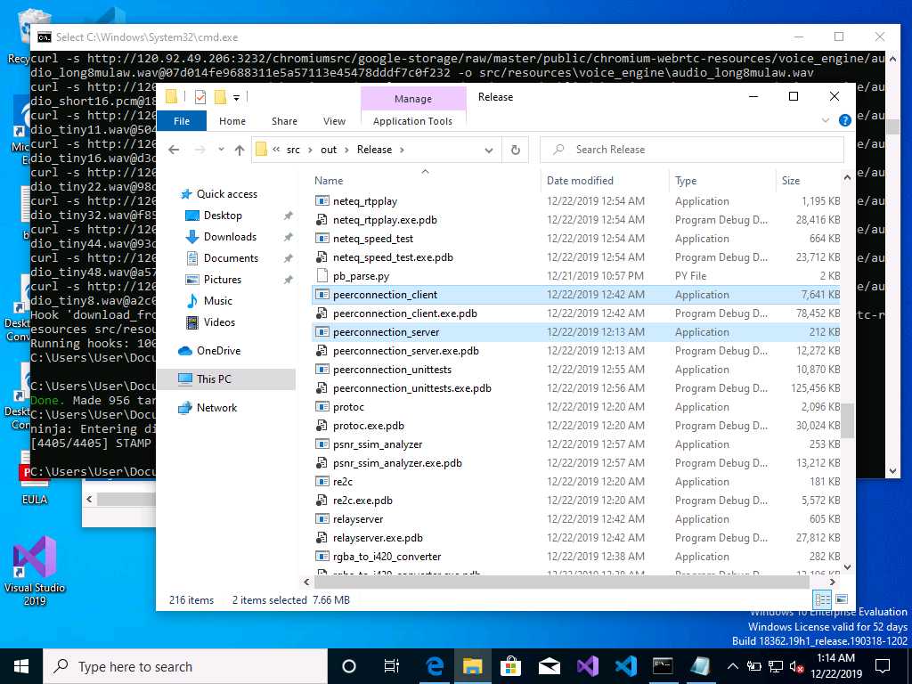This screenshot has width=912, height=684.
Task: Click the 'src' breadcrumb in address bar
Action: 293,150
